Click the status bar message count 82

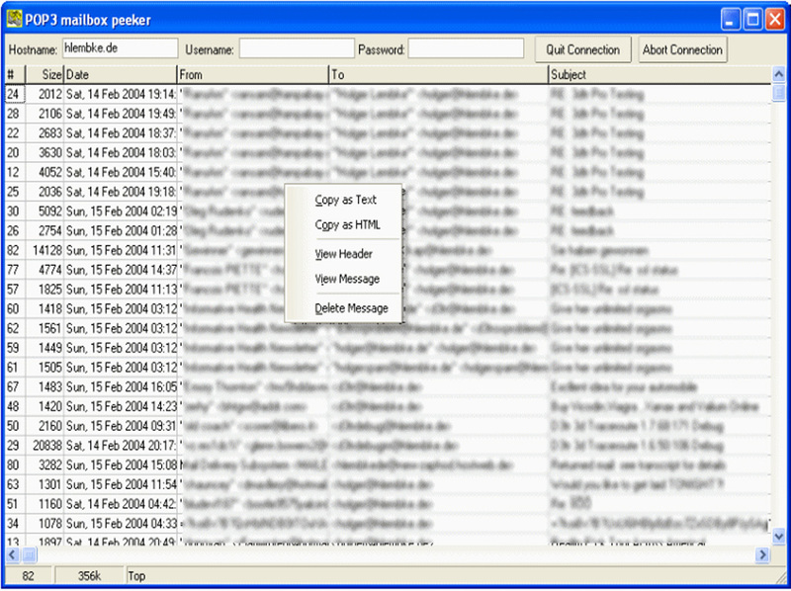click(29, 576)
